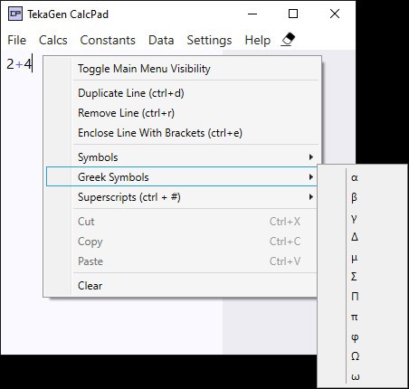Insert the alpha α symbol
This screenshot has width=409, height=389.
tap(362, 177)
